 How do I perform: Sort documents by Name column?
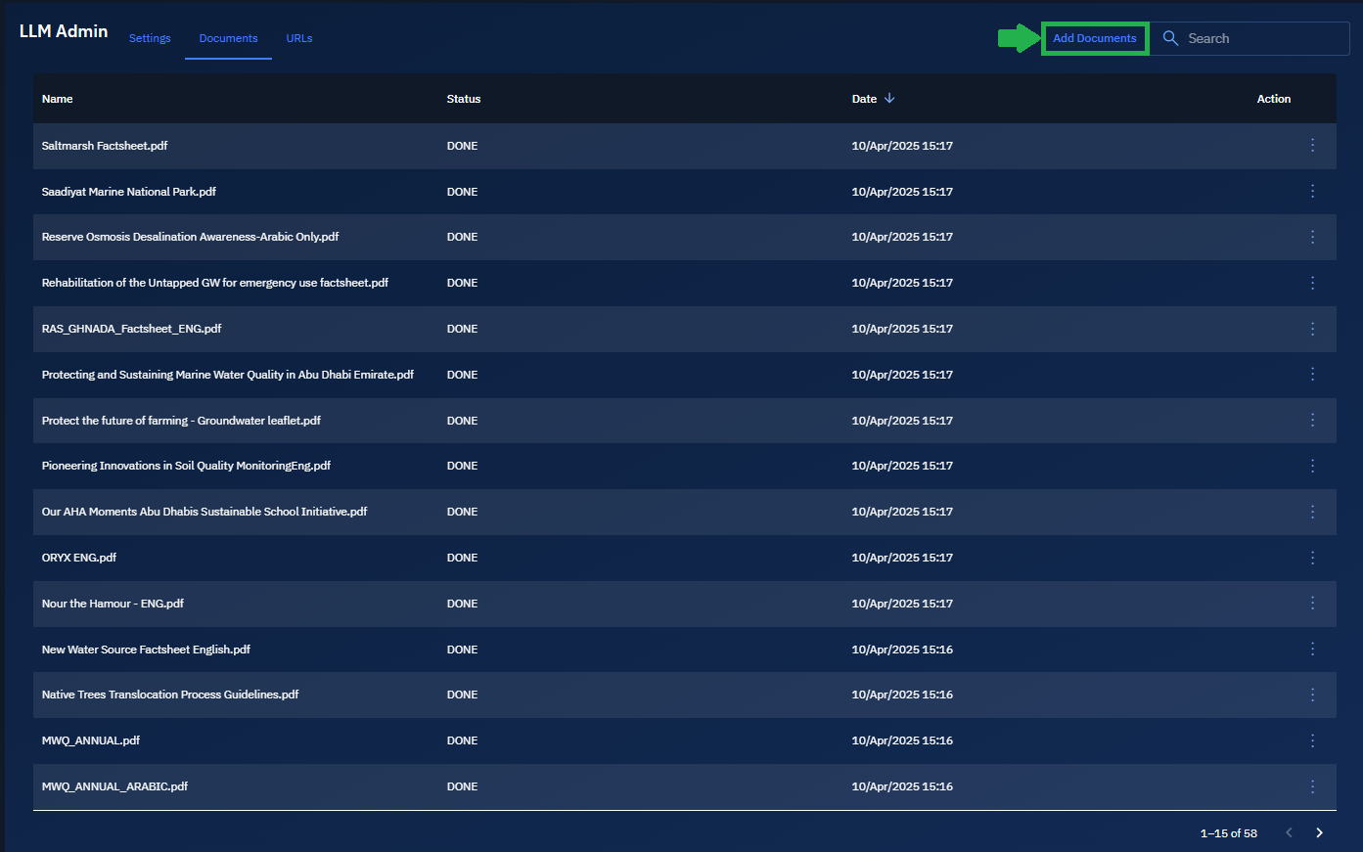(x=58, y=99)
